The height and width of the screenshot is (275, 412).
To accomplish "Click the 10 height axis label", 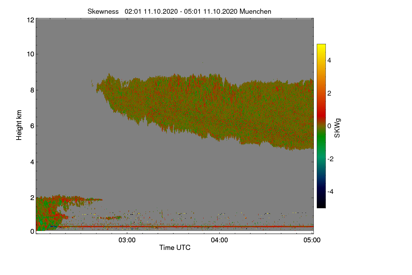I will [30, 54].
